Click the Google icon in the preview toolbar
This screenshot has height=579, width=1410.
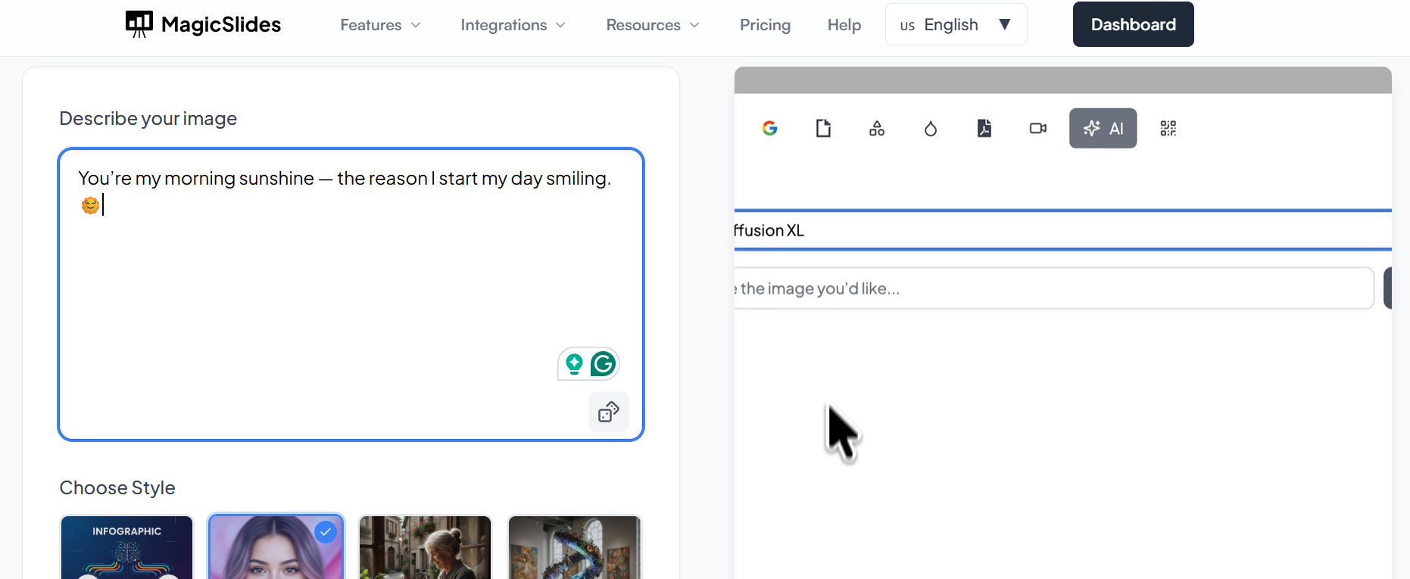769,129
